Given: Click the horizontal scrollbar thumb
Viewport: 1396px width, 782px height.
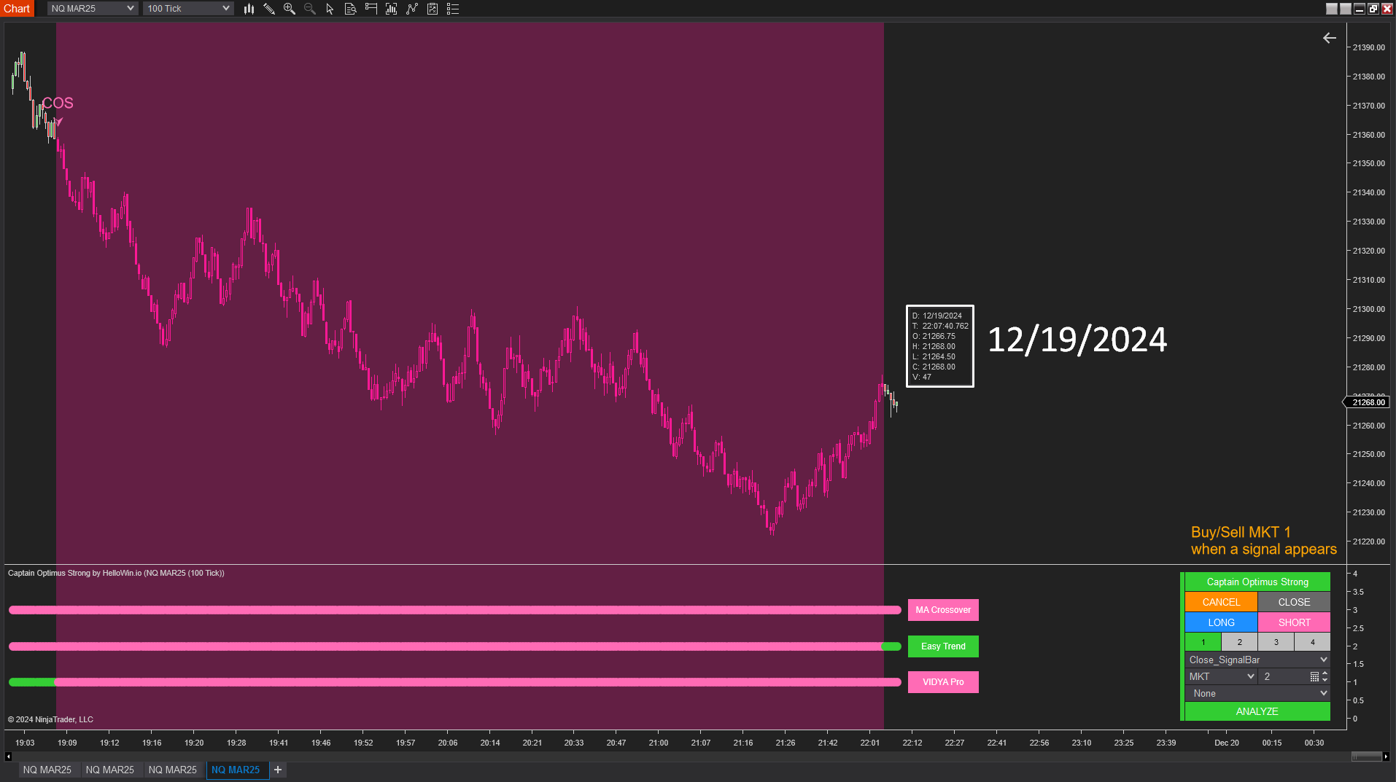Looking at the screenshot, I should (1366, 756).
